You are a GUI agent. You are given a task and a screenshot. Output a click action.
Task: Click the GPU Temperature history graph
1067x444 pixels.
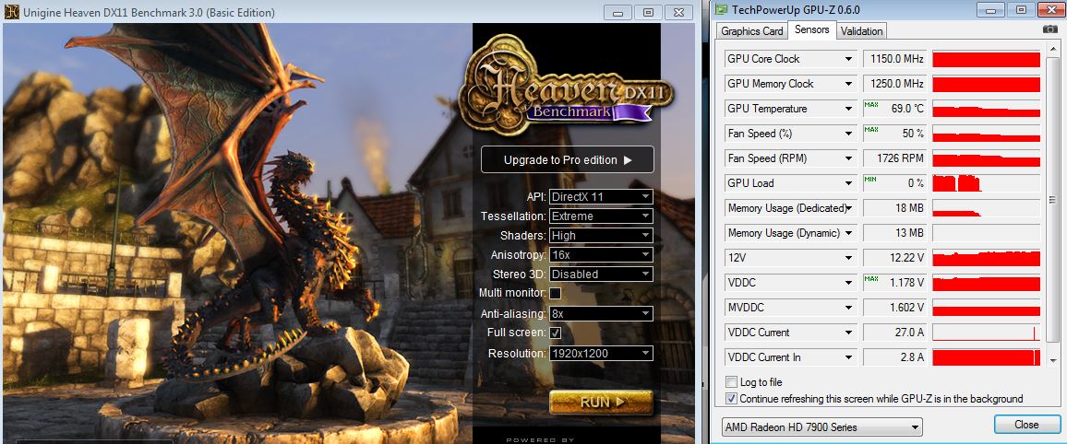[986, 109]
